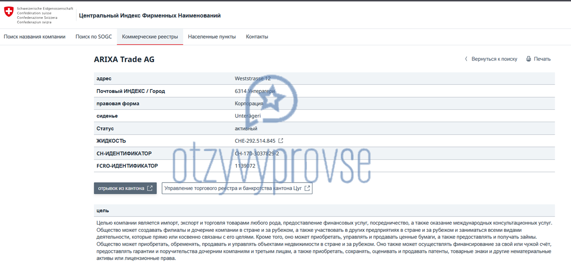
Task: Click the сиденье row label
Action: click(107, 116)
